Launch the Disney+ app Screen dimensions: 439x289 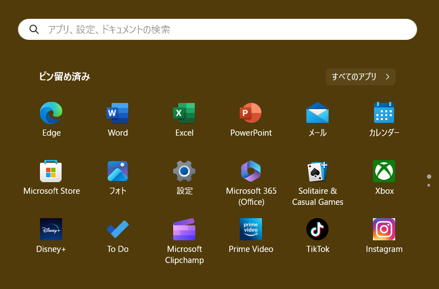pyautogui.click(x=51, y=229)
